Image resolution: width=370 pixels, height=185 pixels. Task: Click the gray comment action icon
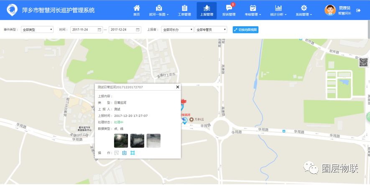coord(117,153)
